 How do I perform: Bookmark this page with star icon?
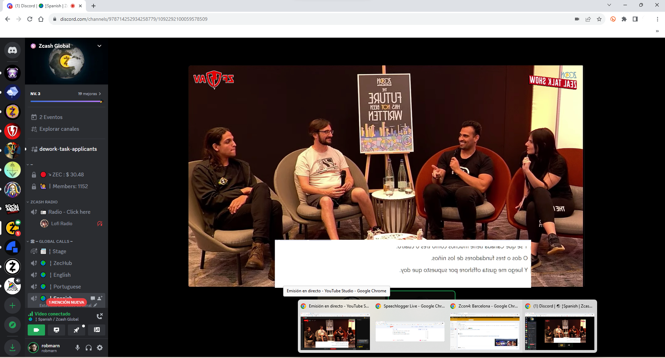599,19
